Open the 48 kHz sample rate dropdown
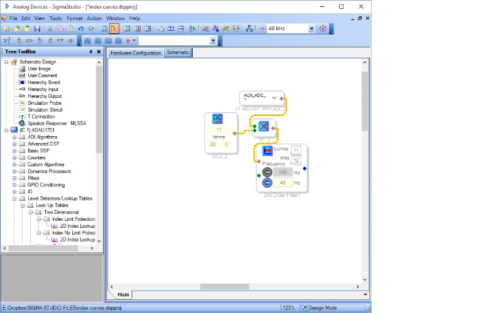Screen dimensions: 493x313 (x=312, y=29)
